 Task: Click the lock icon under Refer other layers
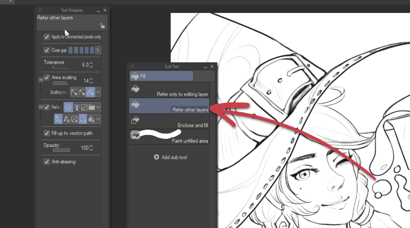click(x=102, y=26)
